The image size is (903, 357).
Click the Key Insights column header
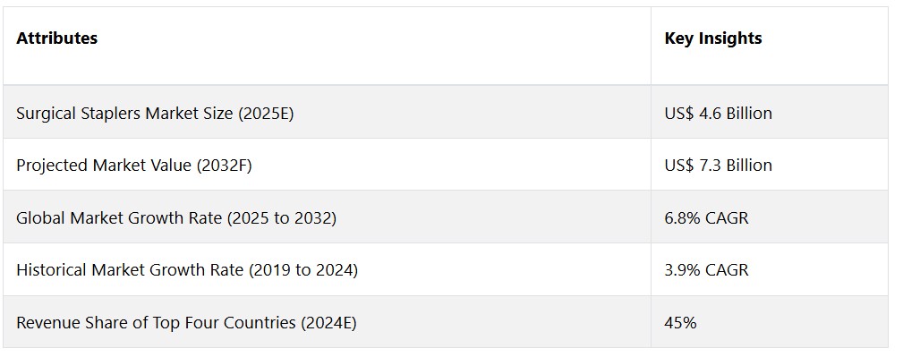tap(713, 38)
